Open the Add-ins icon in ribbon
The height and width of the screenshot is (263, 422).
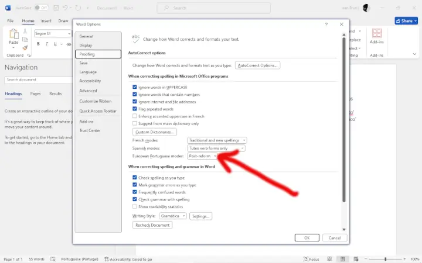(376, 33)
